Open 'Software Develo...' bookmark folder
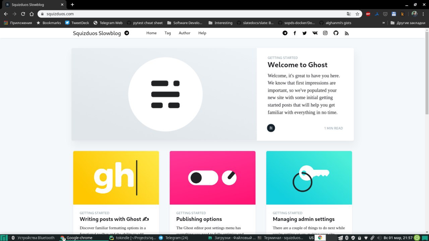The image size is (429, 241). pos(184,23)
